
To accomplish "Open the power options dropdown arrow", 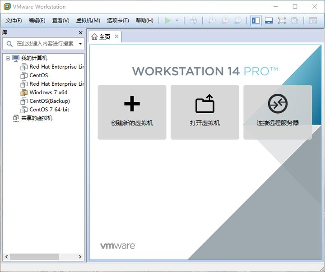I will (x=177, y=20).
